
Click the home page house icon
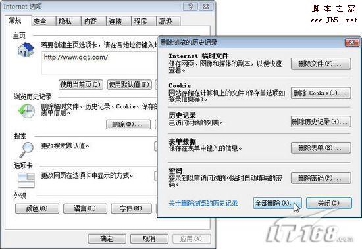(26, 49)
